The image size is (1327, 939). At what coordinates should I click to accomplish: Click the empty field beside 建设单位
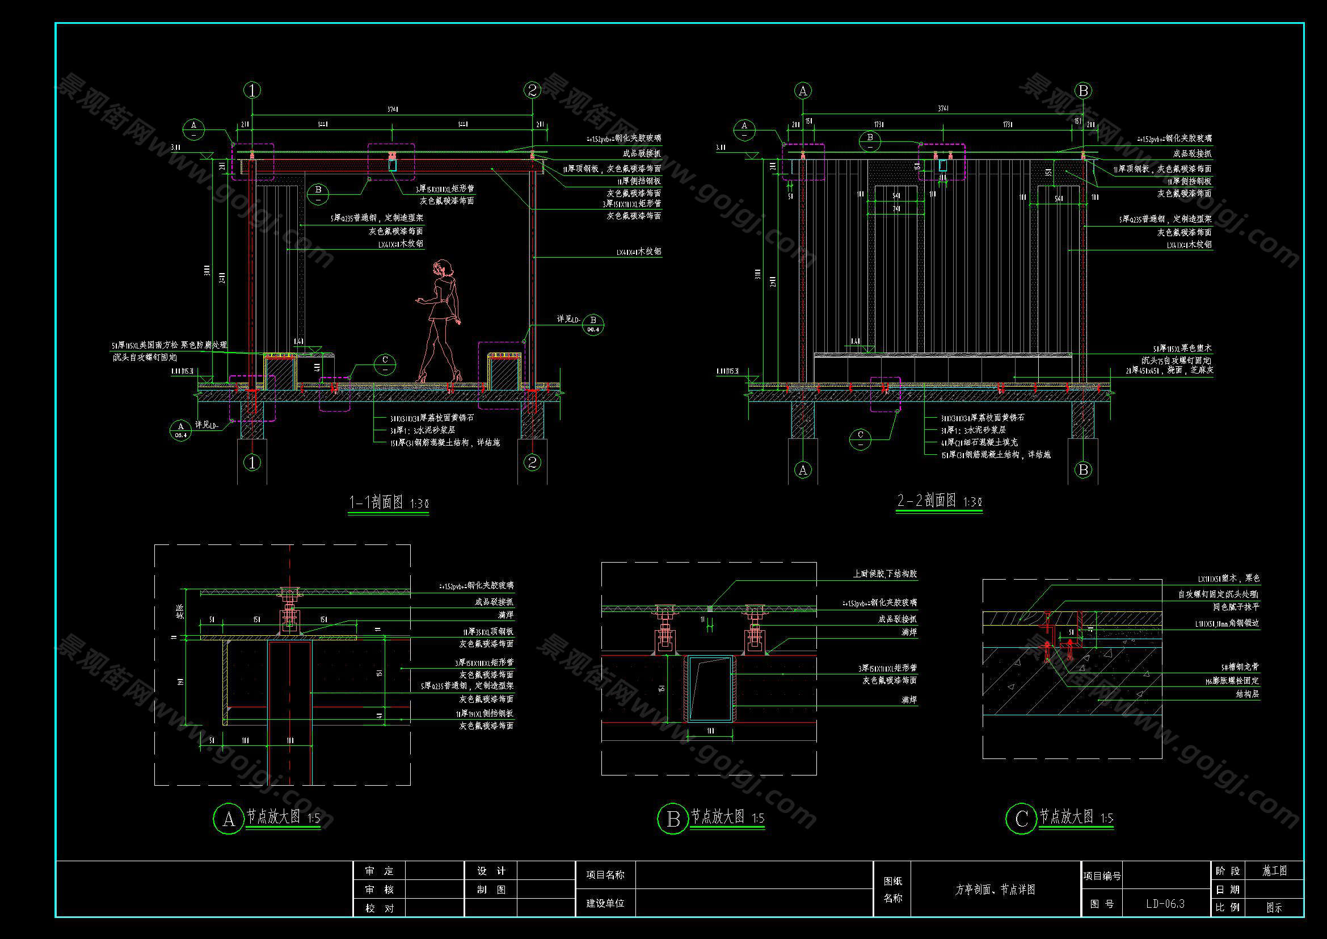point(753,903)
